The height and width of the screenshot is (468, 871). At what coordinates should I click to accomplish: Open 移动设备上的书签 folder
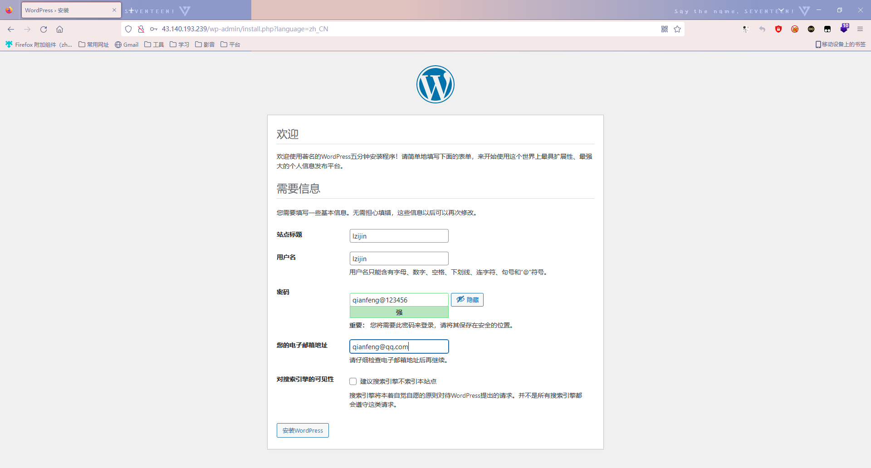[x=841, y=44]
